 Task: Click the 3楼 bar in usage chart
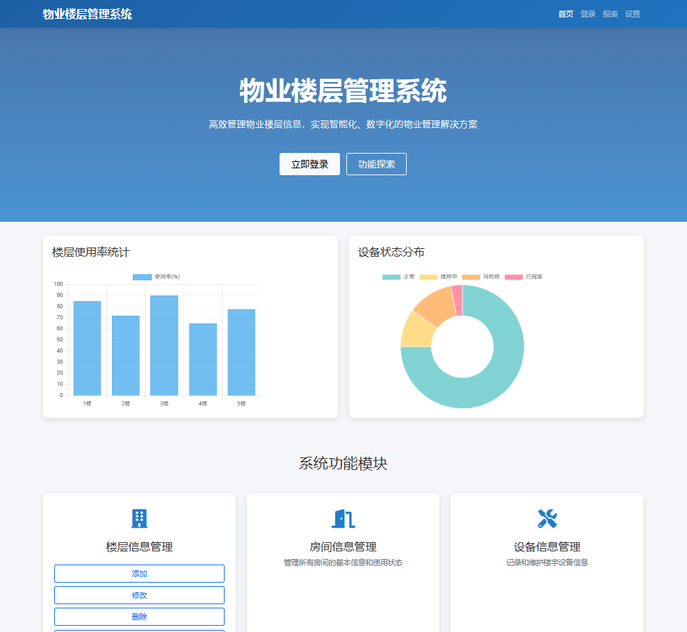[x=163, y=346]
